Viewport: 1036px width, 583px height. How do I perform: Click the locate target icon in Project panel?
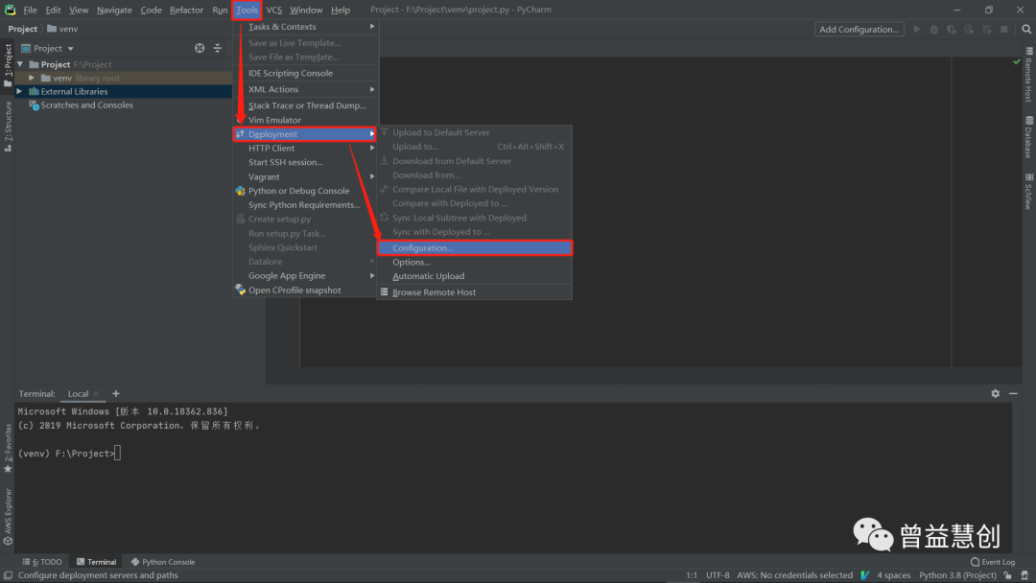point(200,48)
